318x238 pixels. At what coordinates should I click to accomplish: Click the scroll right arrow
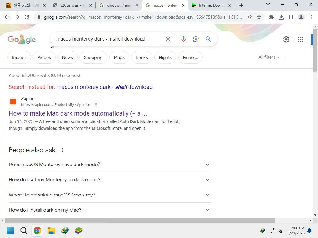(x=310, y=220)
